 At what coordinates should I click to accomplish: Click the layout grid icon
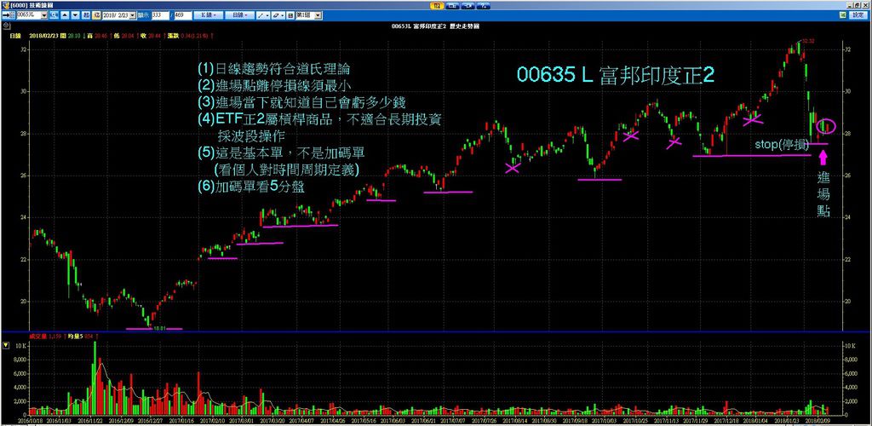pos(290,15)
